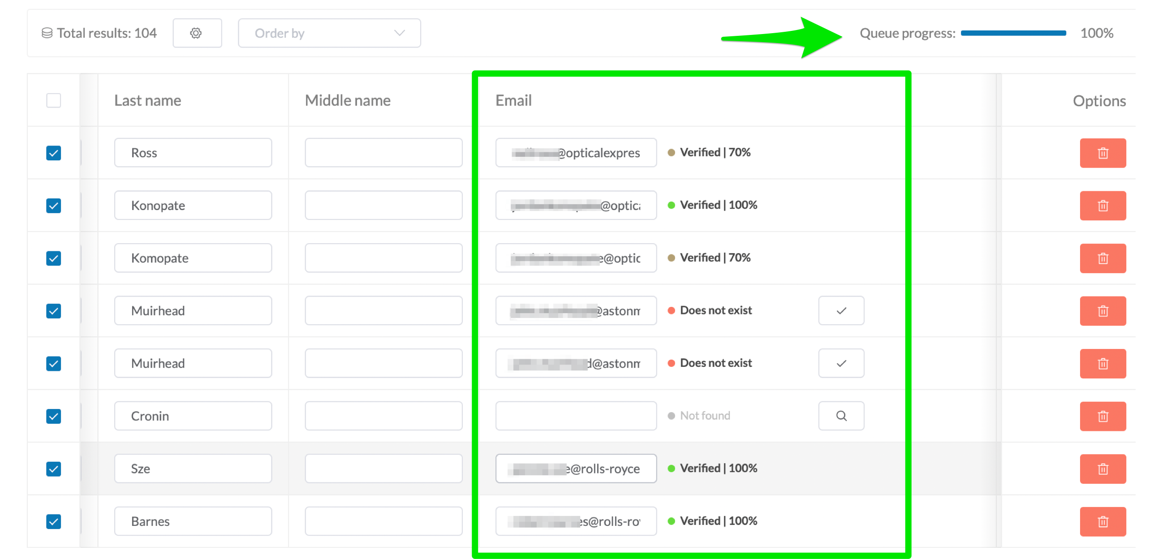The height and width of the screenshot is (559, 1154).
Task: Toggle the select-all checkbox in the table header
Action: click(x=53, y=100)
